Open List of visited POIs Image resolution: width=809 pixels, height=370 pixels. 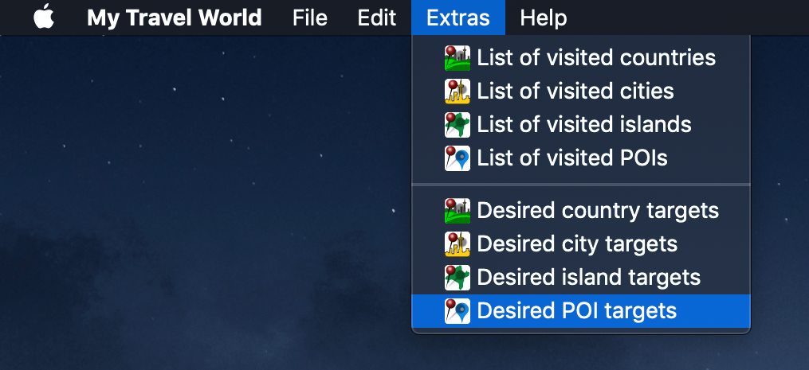581,158
